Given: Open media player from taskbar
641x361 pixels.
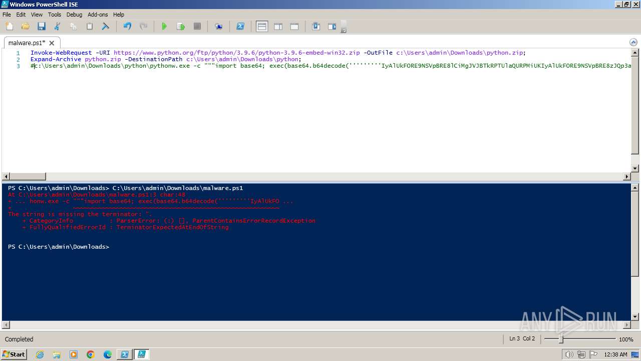Looking at the screenshot, I should pos(74,354).
